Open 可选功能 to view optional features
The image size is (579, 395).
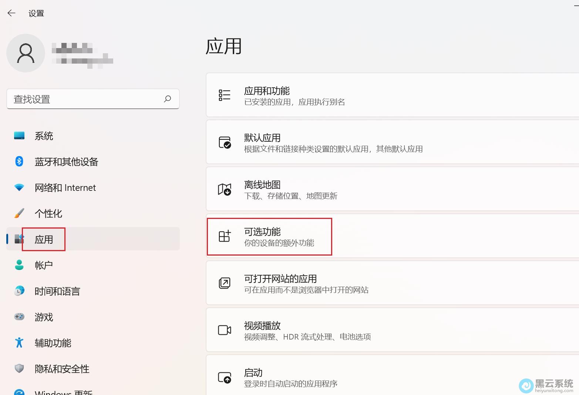coord(269,237)
